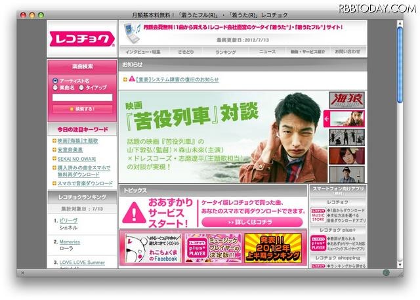This screenshot has height=300, width=420.
Task: Open the れこちょくま Facebook banner
Action: point(152,248)
